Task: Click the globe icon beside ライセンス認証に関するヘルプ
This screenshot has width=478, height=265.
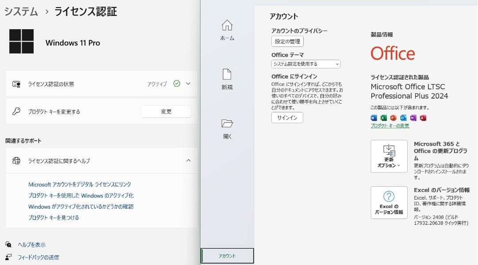Action: pyautogui.click(x=16, y=161)
